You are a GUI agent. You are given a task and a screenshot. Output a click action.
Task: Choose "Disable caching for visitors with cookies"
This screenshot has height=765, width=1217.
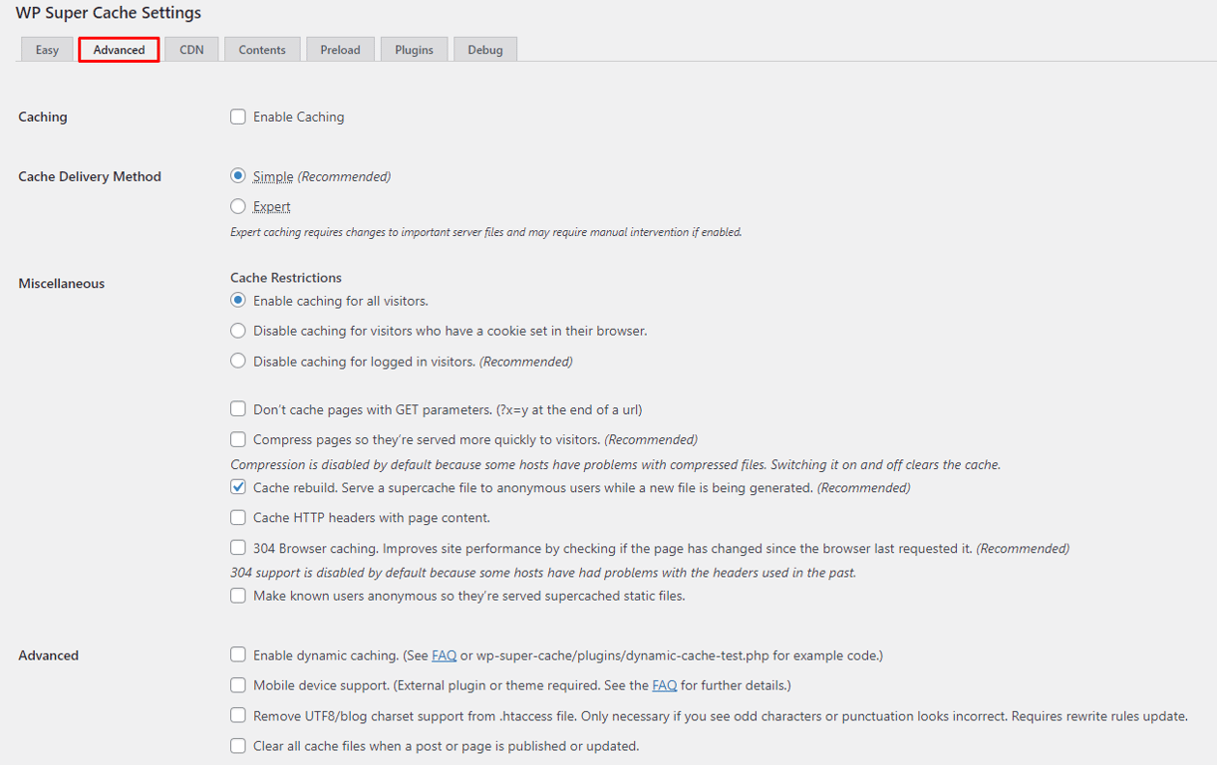point(237,331)
